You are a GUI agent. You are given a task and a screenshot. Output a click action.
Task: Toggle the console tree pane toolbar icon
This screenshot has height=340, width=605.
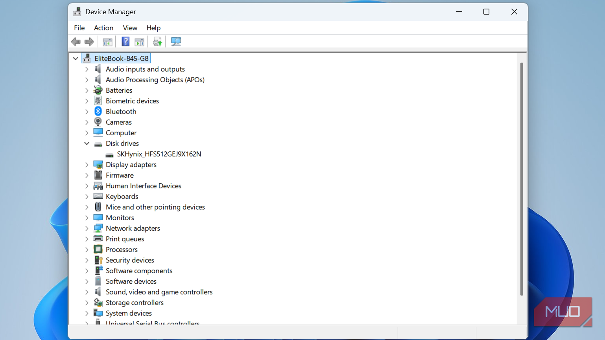[x=107, y=42]
